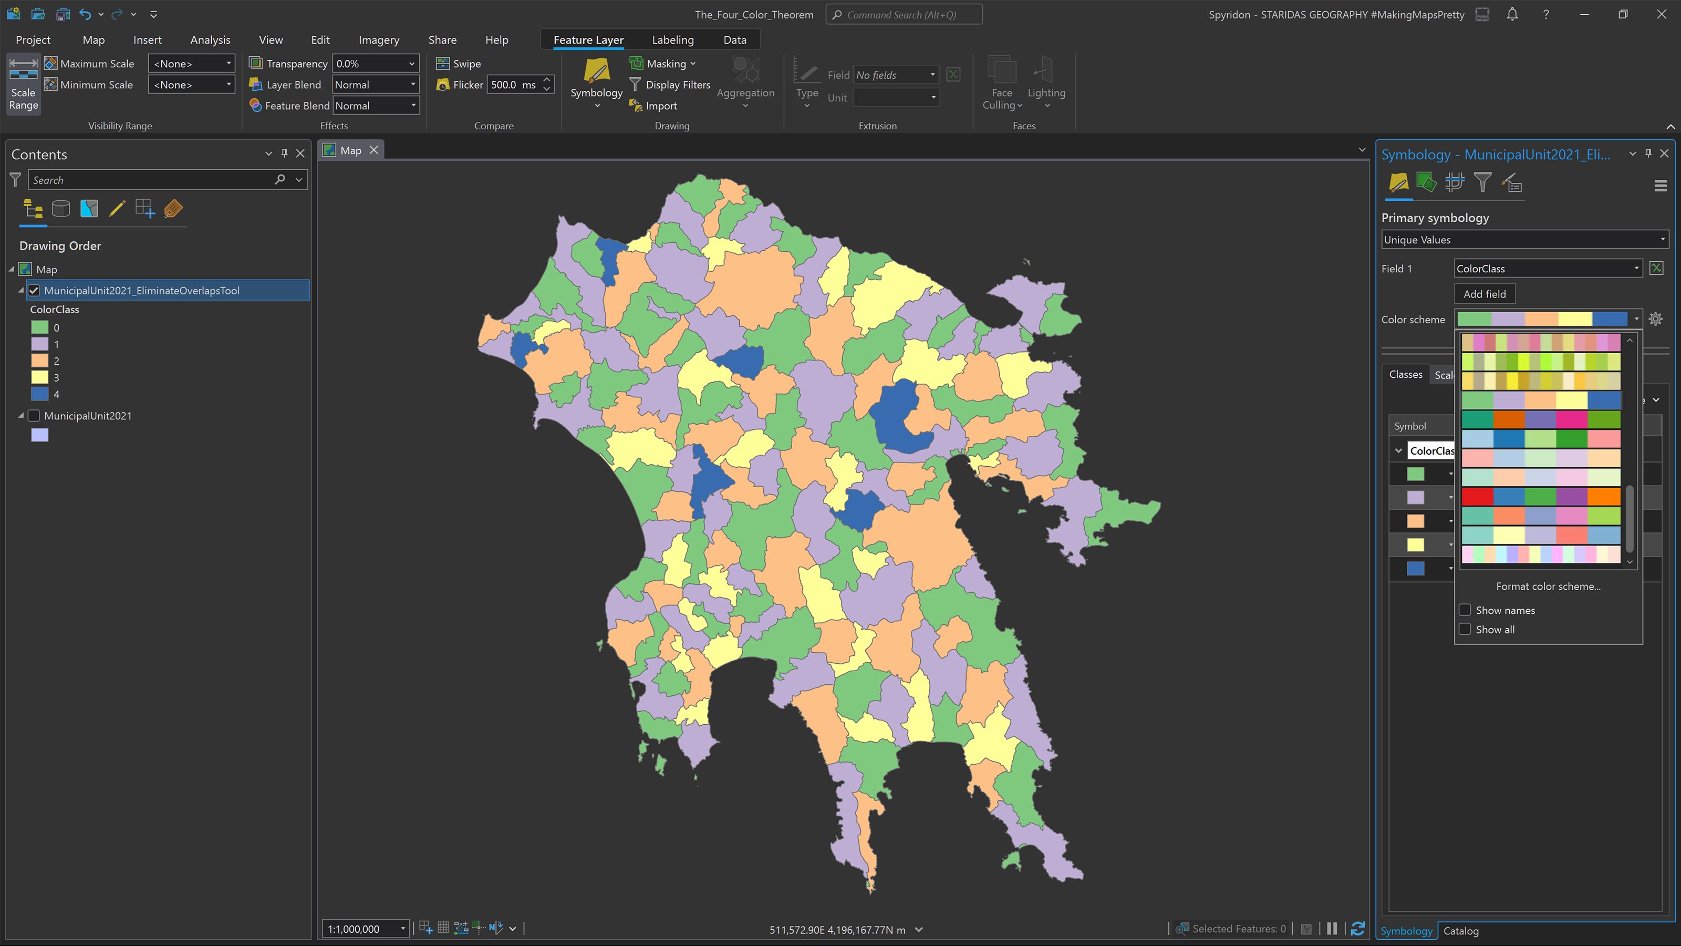The height and width of the screenshot is (946, 1681).
Task: Uncheck the MunicipalUnit2021 layer visibility
Action: (34, 416)
